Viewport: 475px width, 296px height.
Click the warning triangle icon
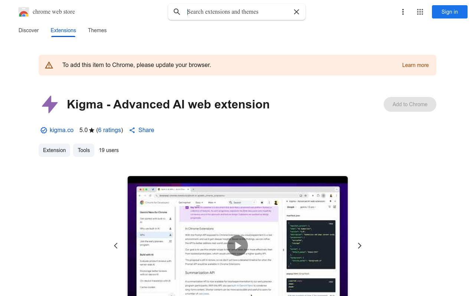(49, 65)
